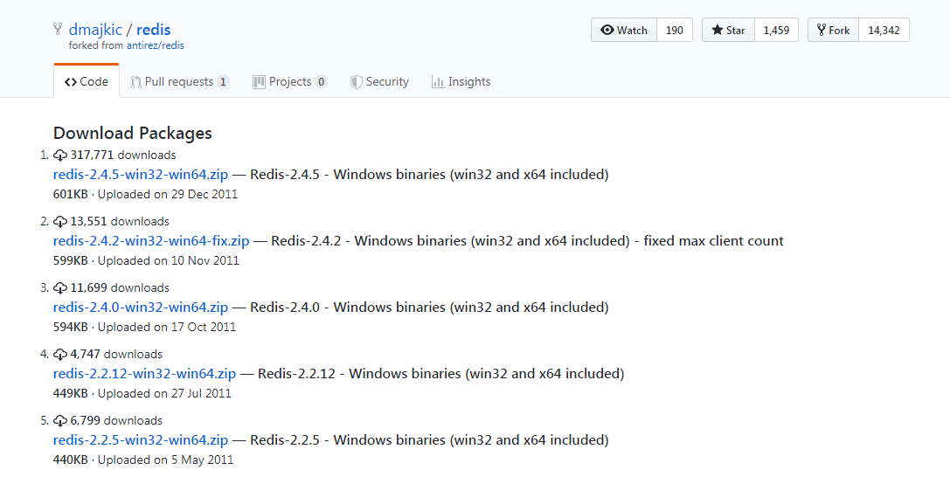Click the Redis-2.2.12 Windows binaries description
This screenshot has height=477, width=950.
441,374
